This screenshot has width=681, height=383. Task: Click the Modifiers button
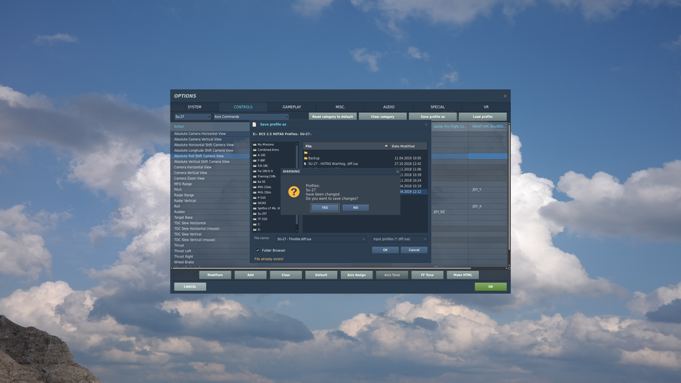(x=215, y=275)
